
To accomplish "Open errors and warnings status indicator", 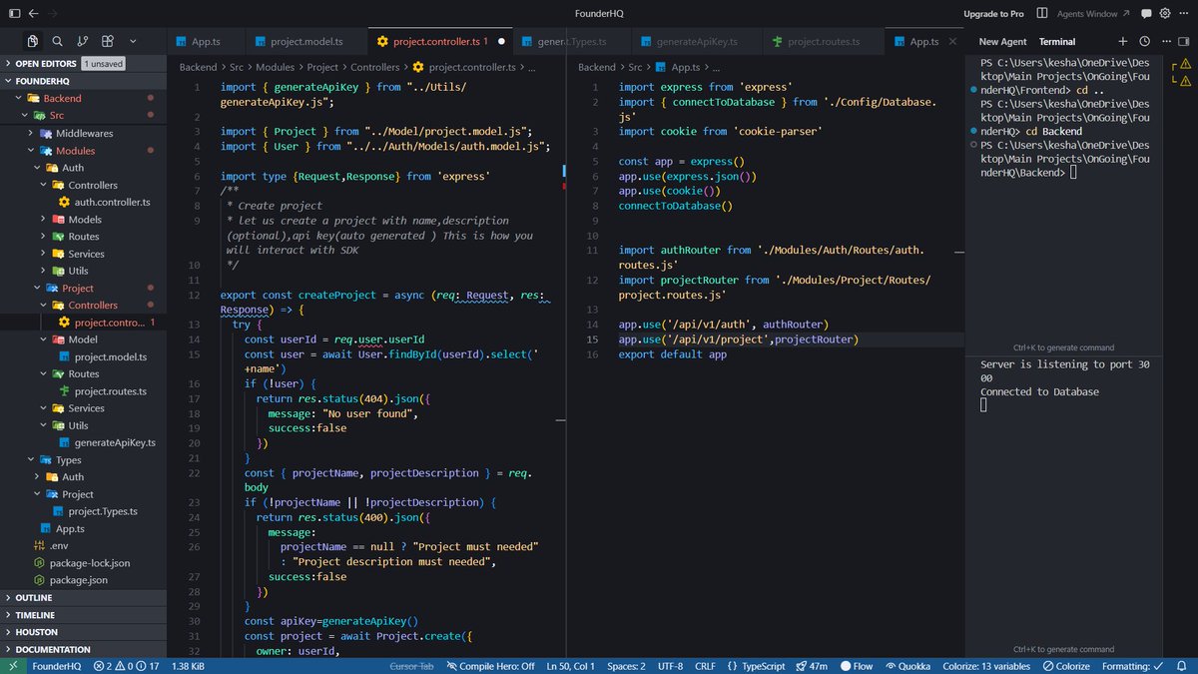I will coord(128,666).
